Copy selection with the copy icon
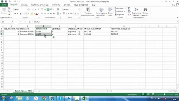The height and width of the screenshot is (101, 179). [x=9, y=11]
